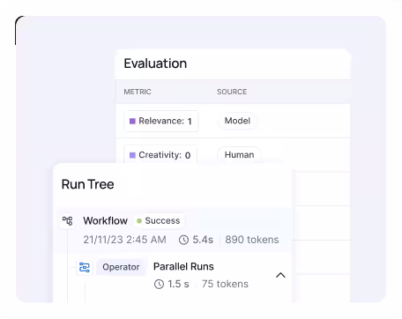Select the Creativity: 0 metric chip
This screenshot has width=402, height=319.
point(160,155)
